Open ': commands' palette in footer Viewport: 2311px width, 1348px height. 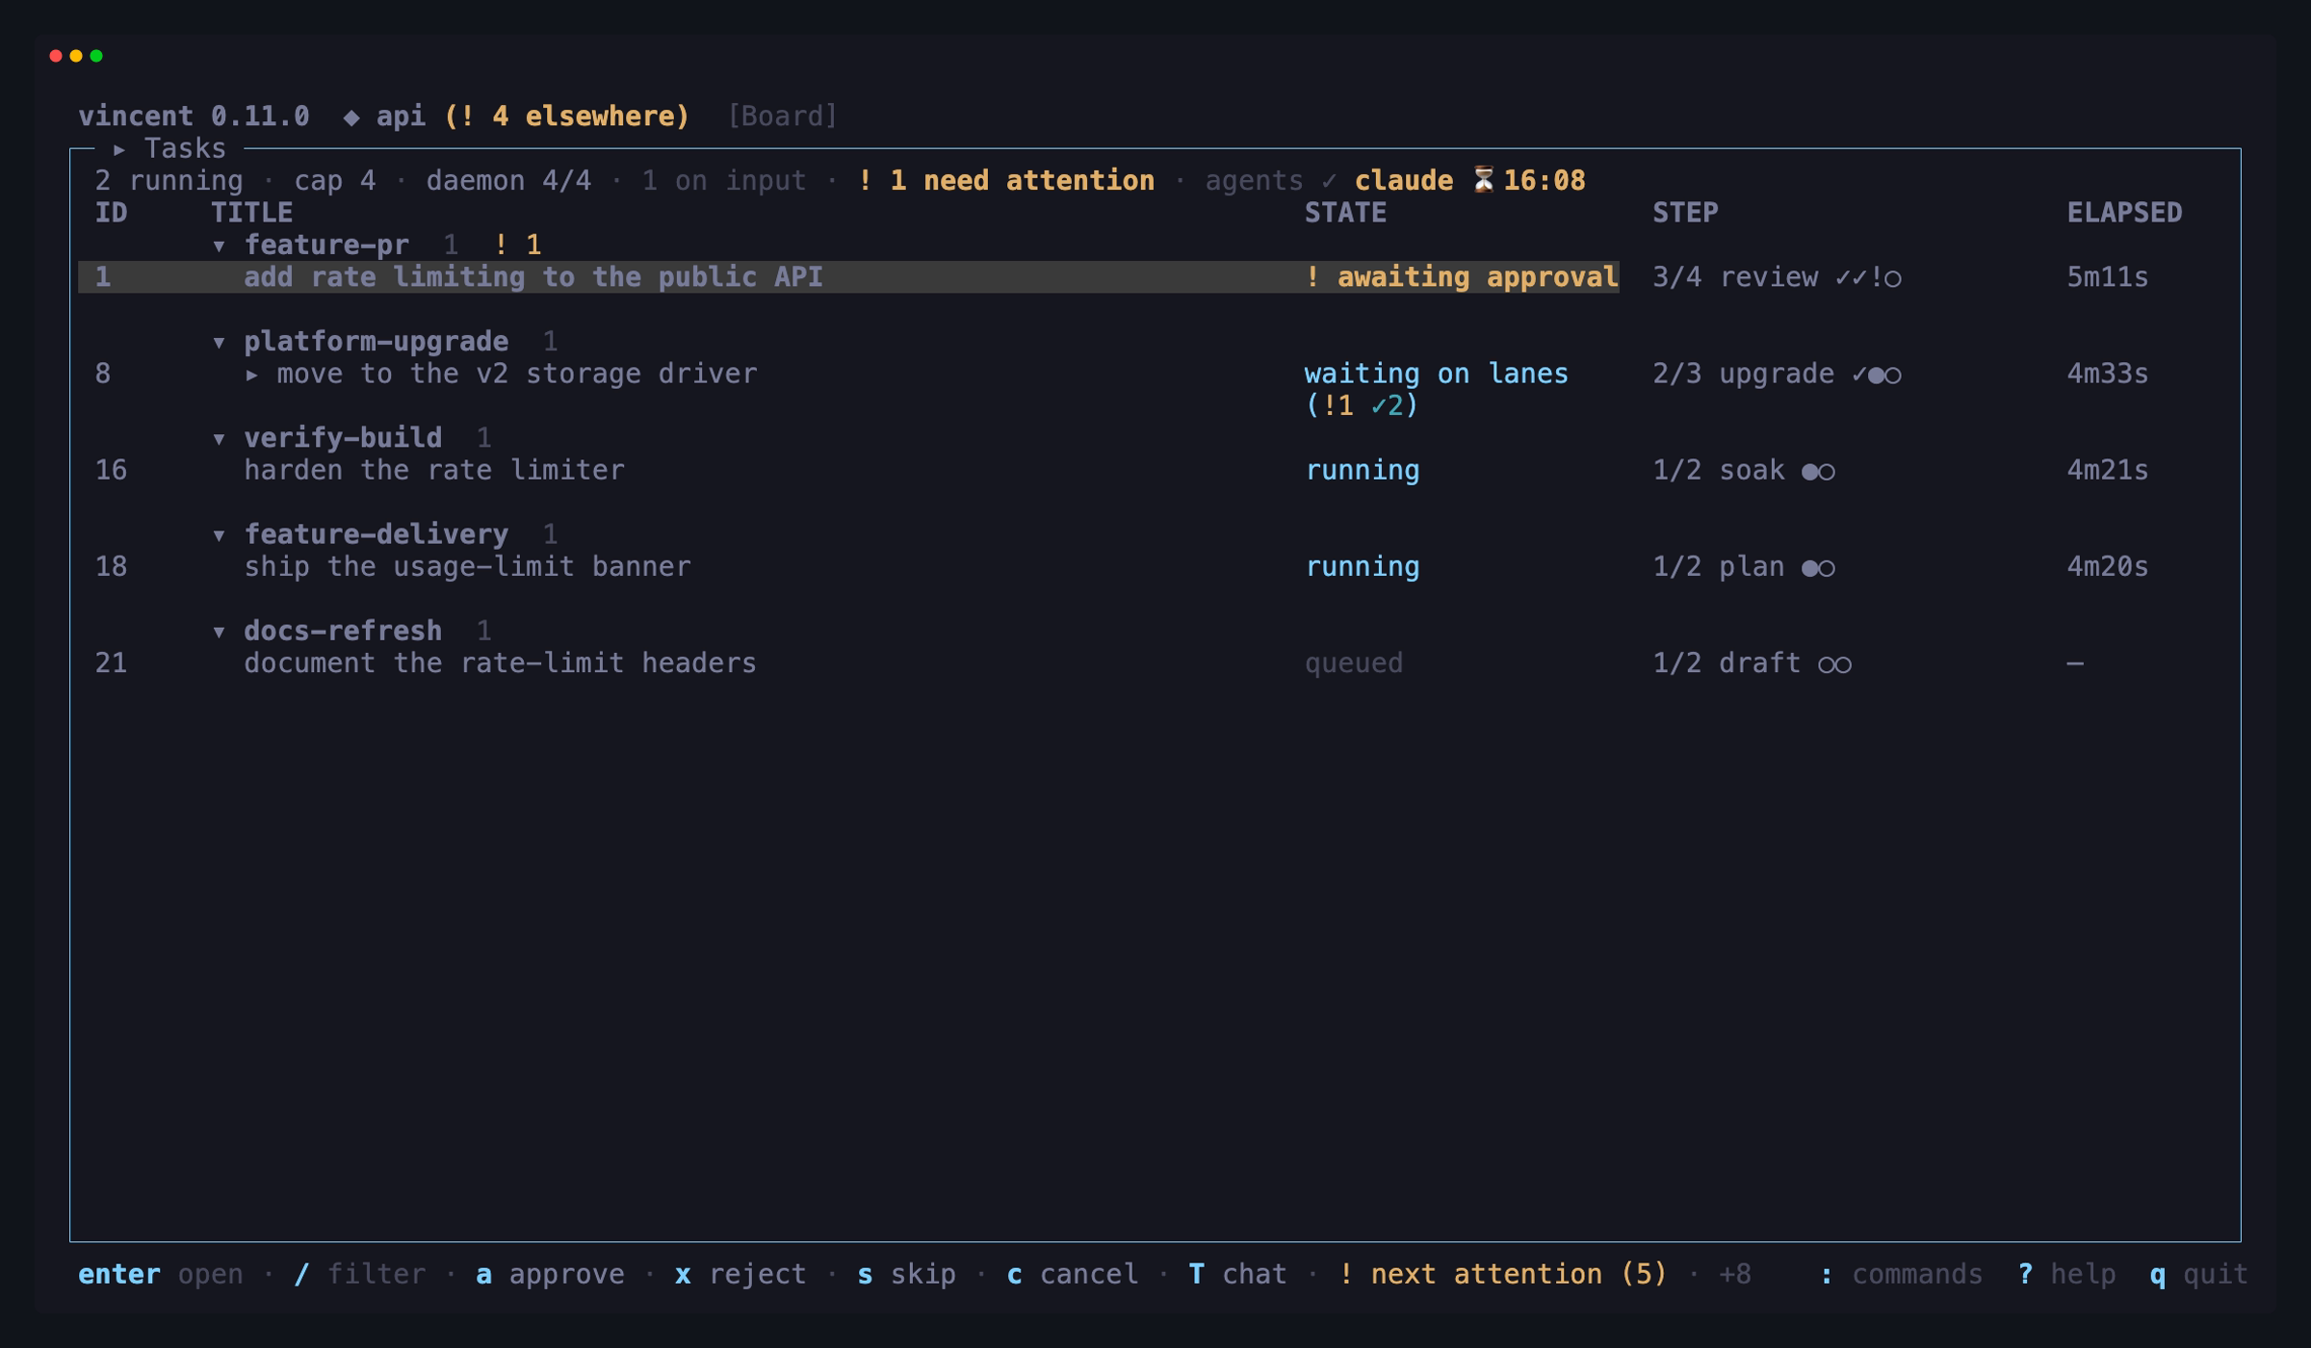[x=1901, y=1274]
